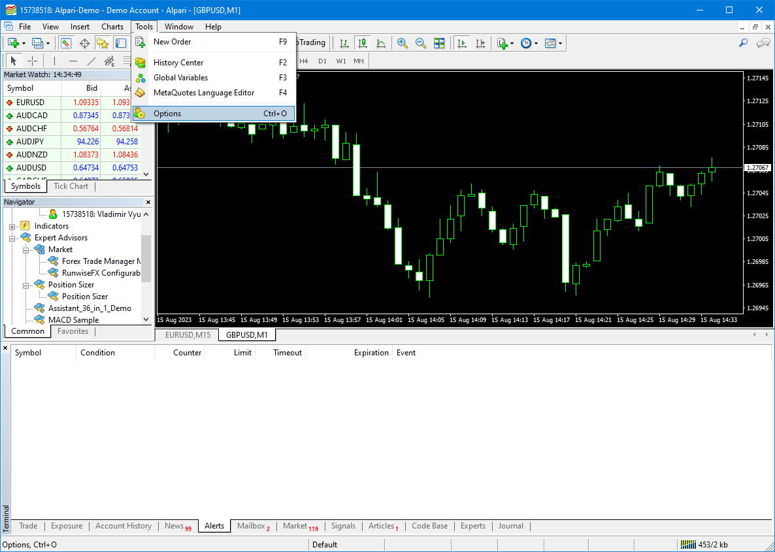Switch to Navigator Favorites tab
Screen dimensions: 775x552
73,332
